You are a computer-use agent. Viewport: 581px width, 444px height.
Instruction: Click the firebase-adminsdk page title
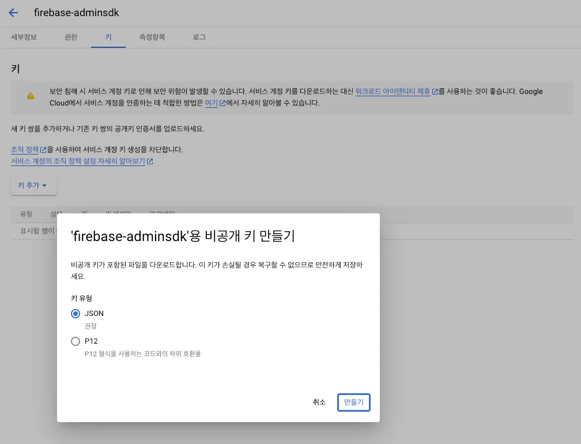[76, 13]
